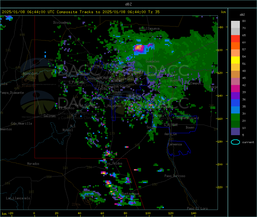Select the 'Agua_Toro' location label
Screen dimensions: 257x217
(x=31, y=74)
